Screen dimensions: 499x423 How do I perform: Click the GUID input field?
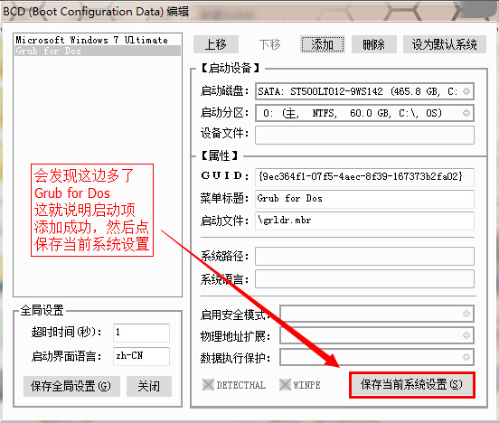(364, 177)
